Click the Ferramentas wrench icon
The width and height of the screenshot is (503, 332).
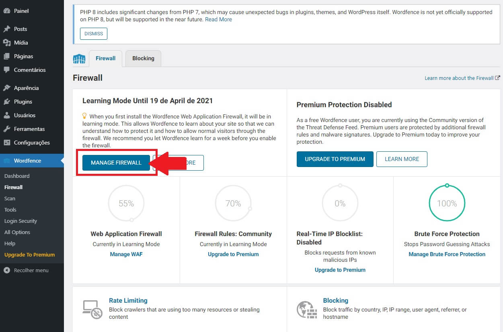[x=6, y=129]
